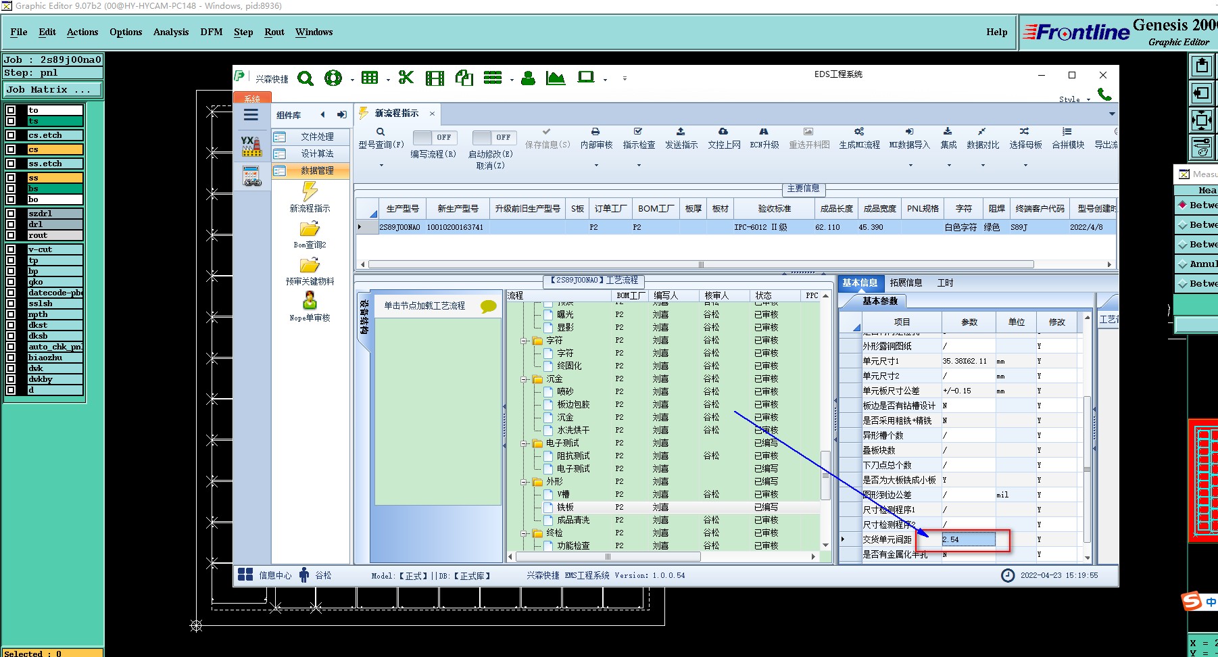The image size is (1218, 657).
Task: Open the 选择母板 dropdown arrow
Action: (1025, 165)
